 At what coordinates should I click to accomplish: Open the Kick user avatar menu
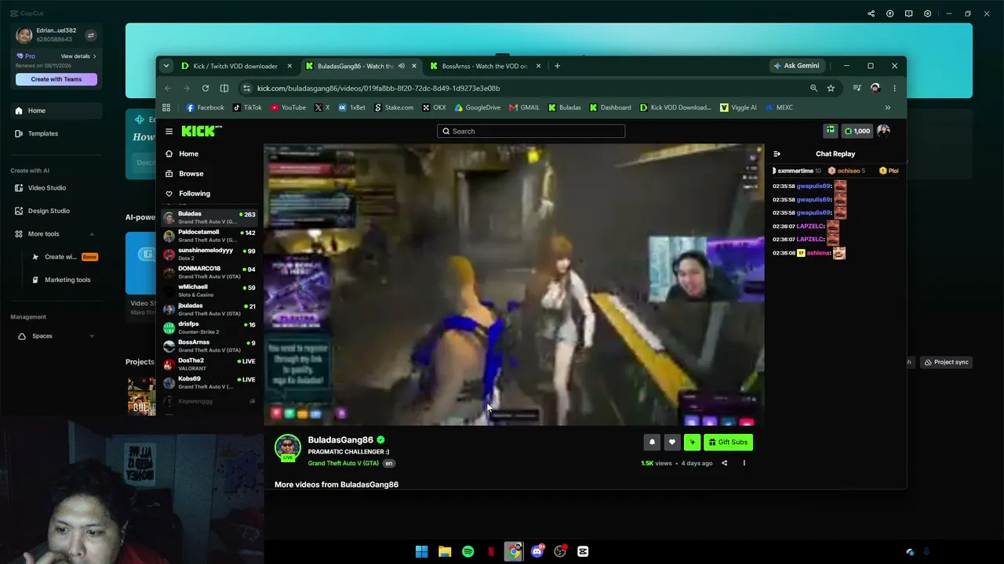click(x=883, y=131)
